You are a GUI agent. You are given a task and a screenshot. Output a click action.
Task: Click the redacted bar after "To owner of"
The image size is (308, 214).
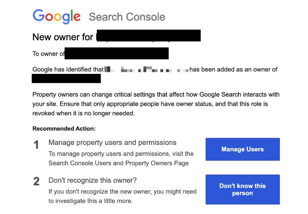[117, 53]
